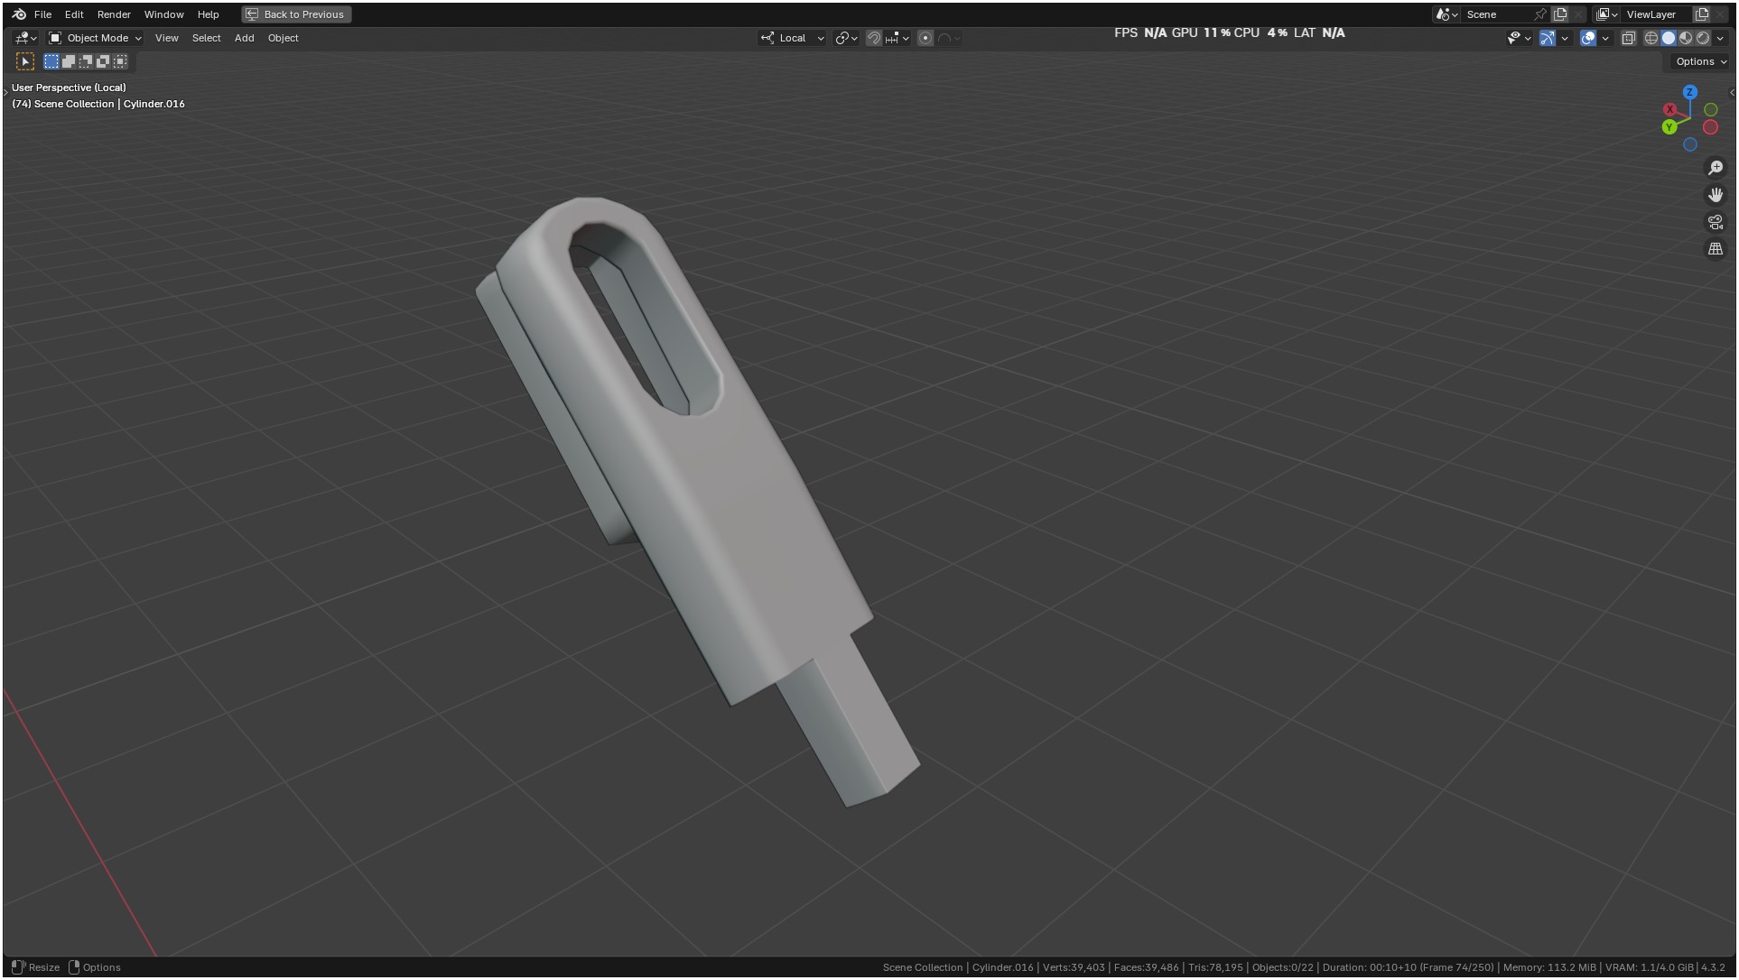Click the negative Z blue gizmo circle
This screenshot has height=980, width=1739.
[1690, 144]
